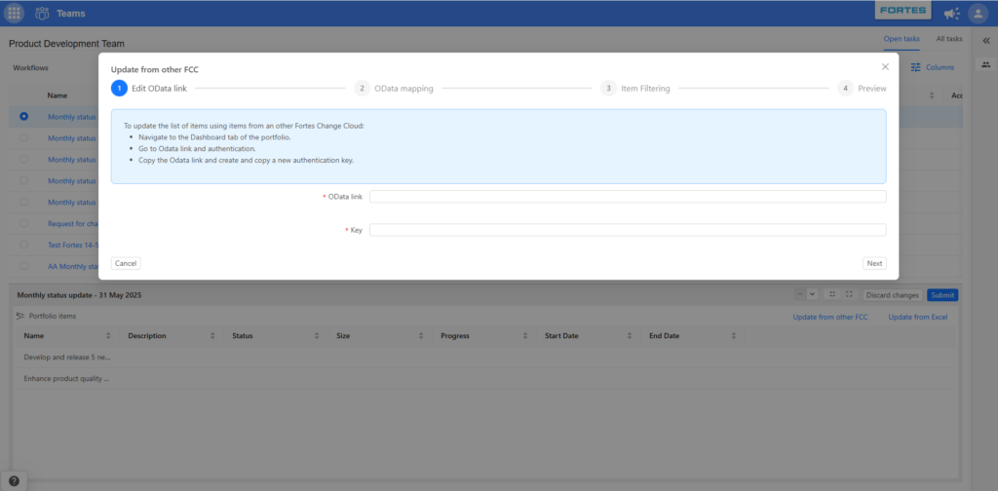The width and height of the screenshot is (998, 491).
Task: Click the collapse panel icon beside Discard changes
Action: (x=832, y=294)
